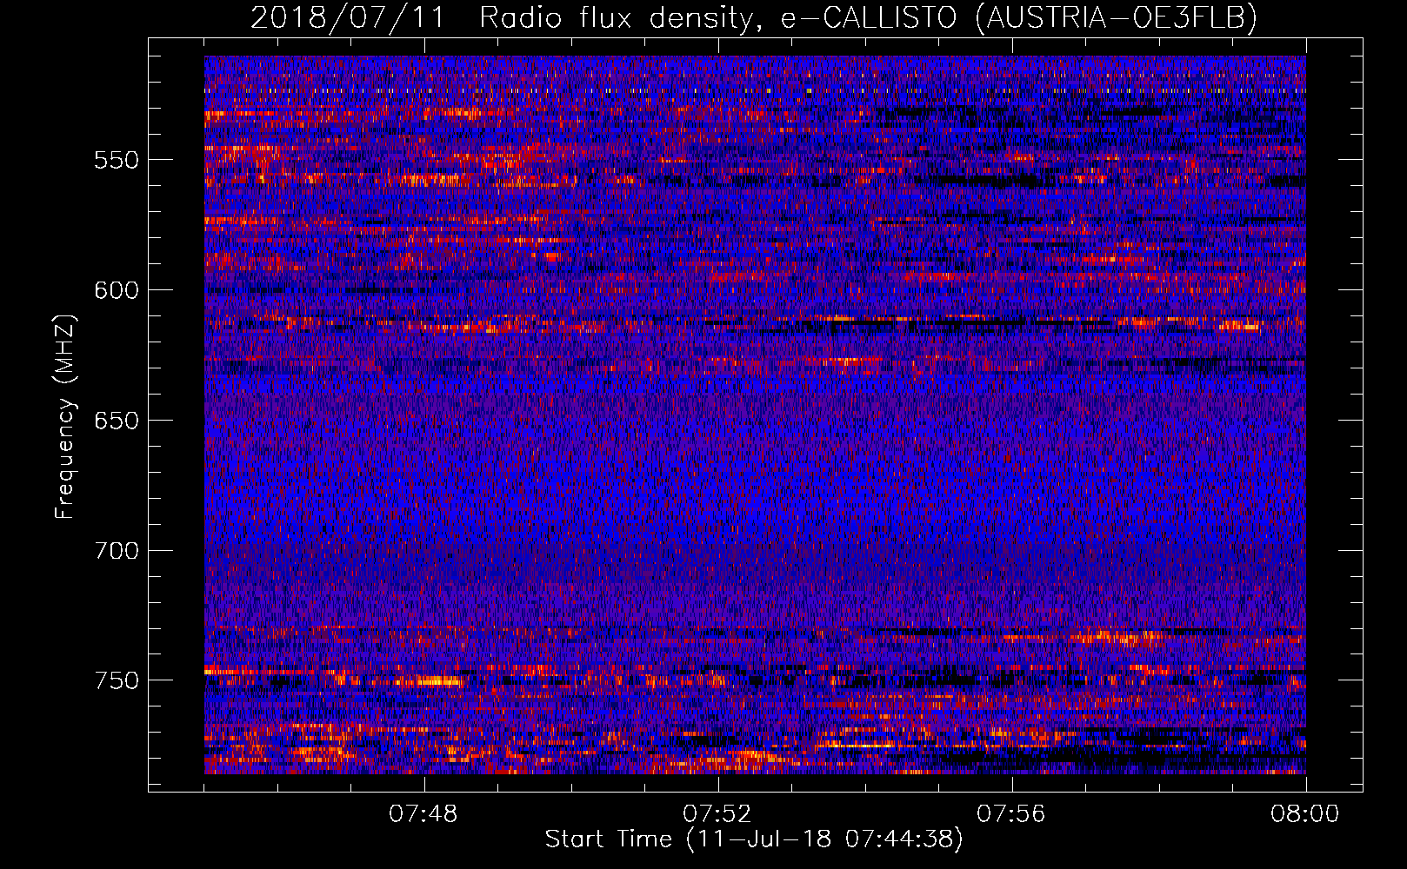This screenshot has width=1407, height=869.
Task: Click the 600 frequency tick label
Action: (x=117, y=290)
